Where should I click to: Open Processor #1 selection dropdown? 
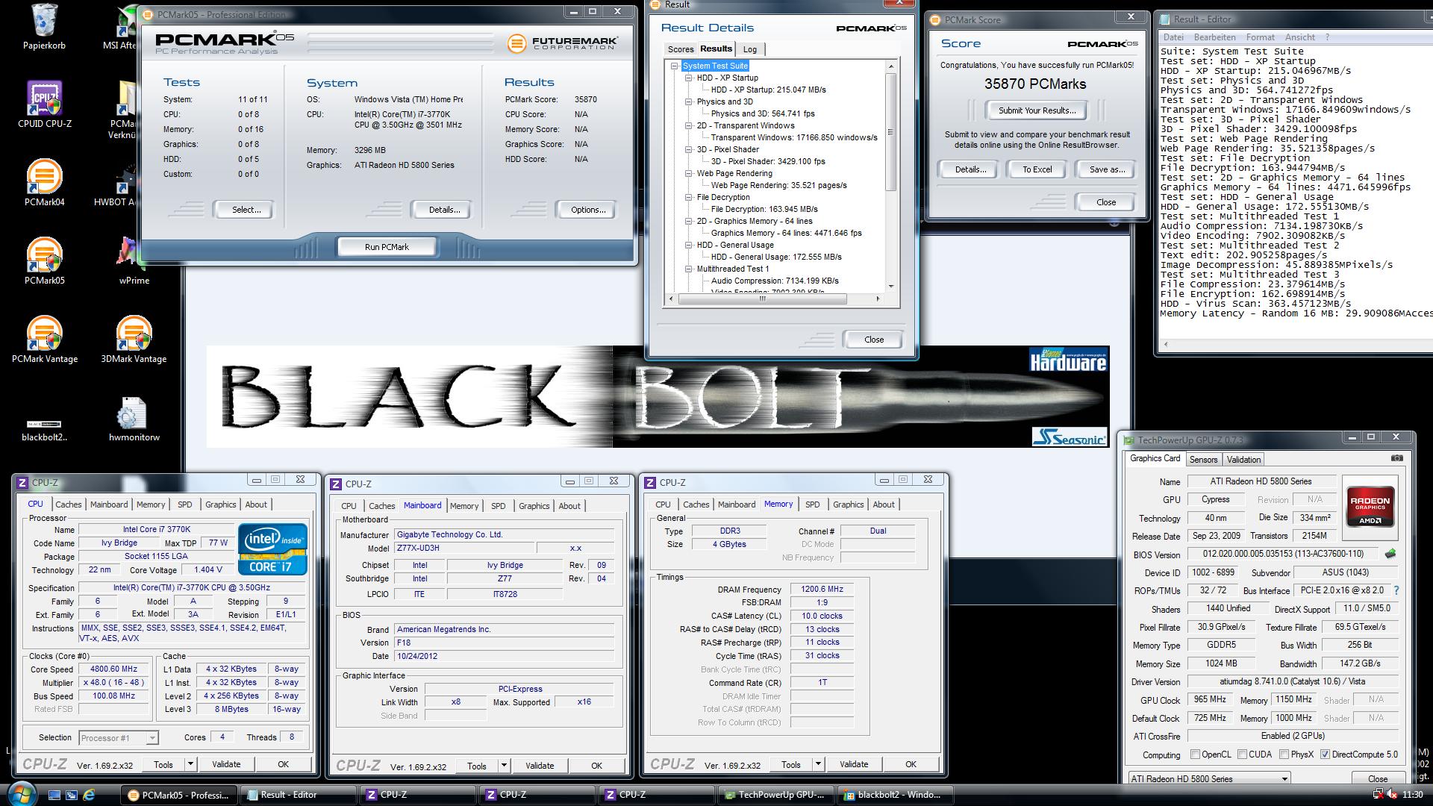(118, 737)
